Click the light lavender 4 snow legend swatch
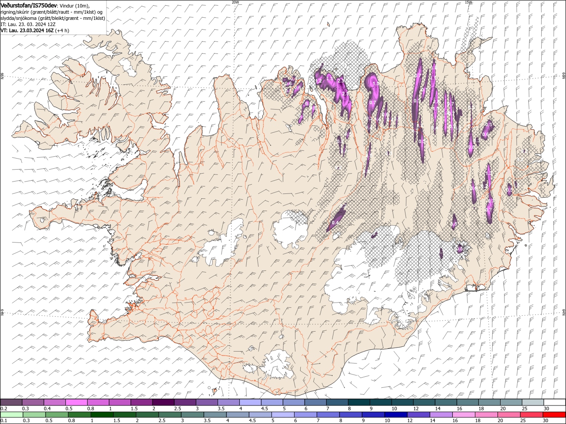The height and width of the screenshot is (424, 566). click(x=250, y=402)
